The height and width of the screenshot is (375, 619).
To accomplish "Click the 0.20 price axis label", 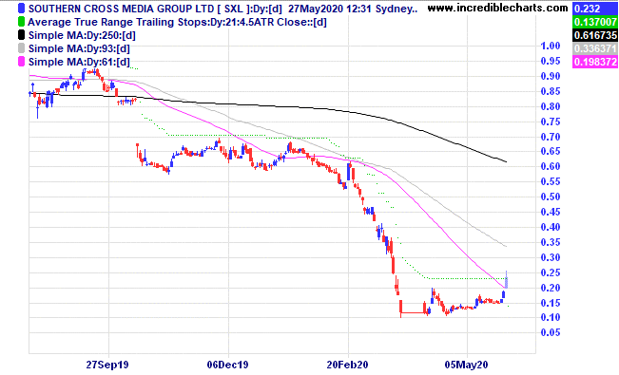I will tap(551, 288).
